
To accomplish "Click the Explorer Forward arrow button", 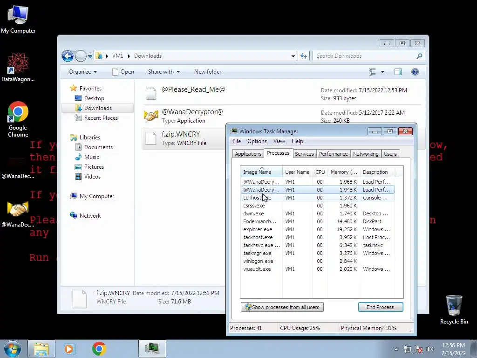I will (81, 56).
